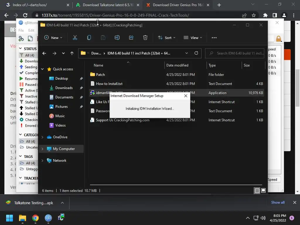300x225 pixels.
Task: Open the View dropdown in Explorer
Action: click(x=193, y=38)
